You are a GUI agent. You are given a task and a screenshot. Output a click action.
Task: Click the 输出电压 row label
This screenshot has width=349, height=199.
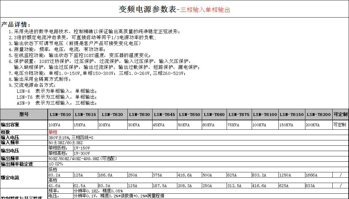click(x=10, y=151)
